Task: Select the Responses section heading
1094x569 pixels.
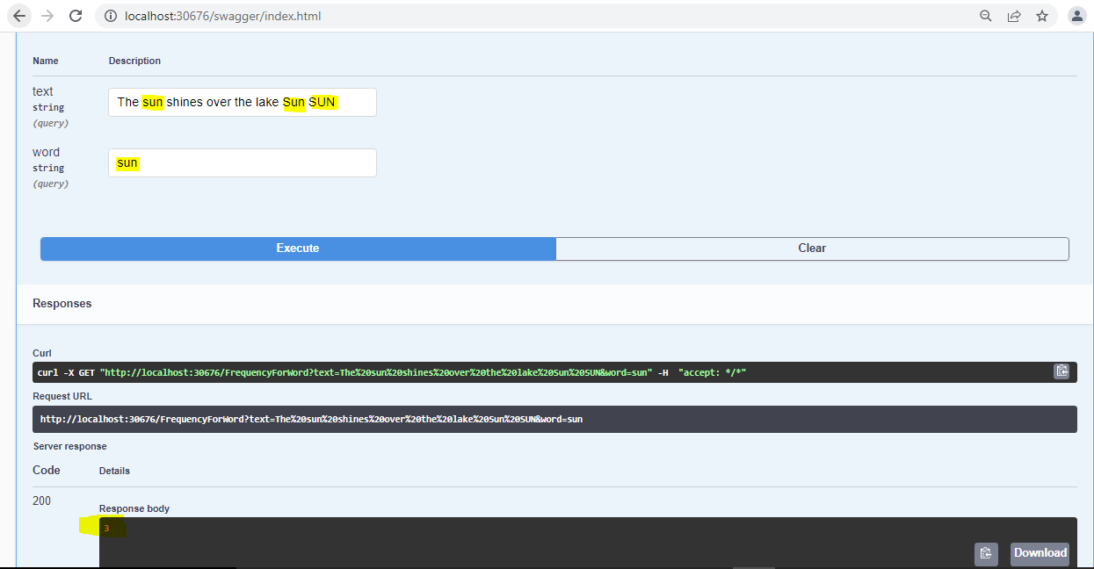Action: [x=62, y=303]
